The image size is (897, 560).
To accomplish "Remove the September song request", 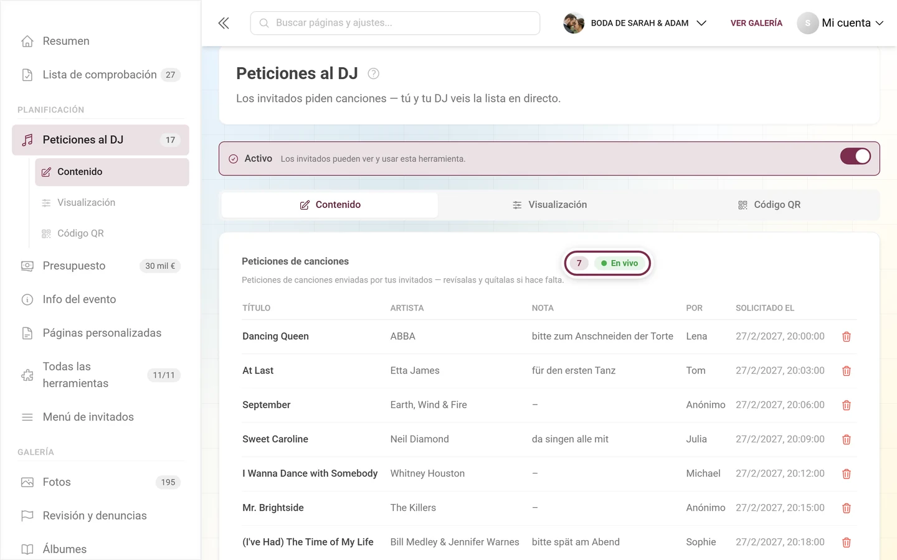I will coord(846,405).
